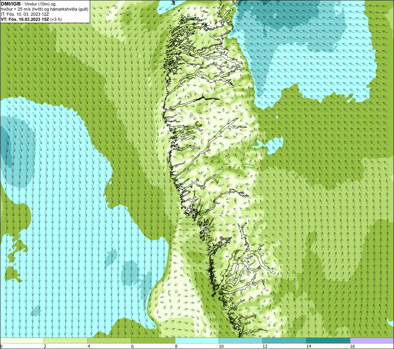Click the scale label '16'
This screenshot has height=349, width=394.
(352, 347)
